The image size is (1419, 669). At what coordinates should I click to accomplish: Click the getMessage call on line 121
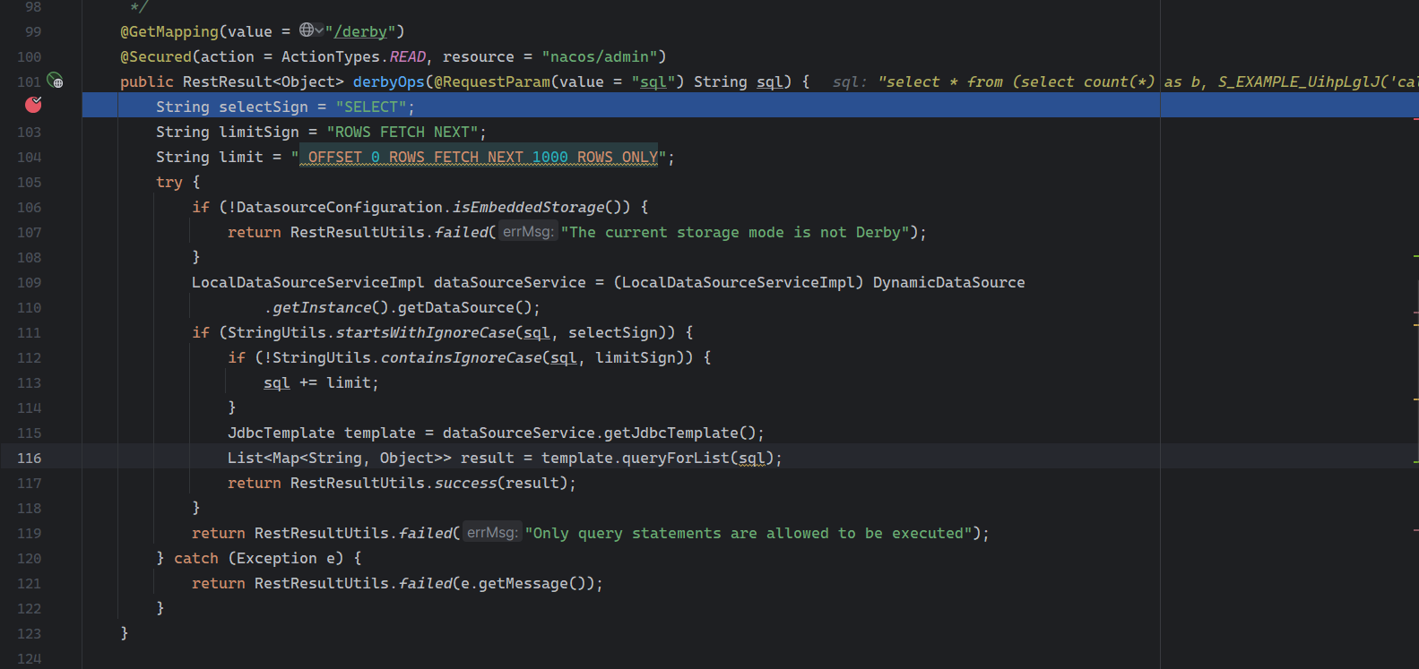pos(523,583)
